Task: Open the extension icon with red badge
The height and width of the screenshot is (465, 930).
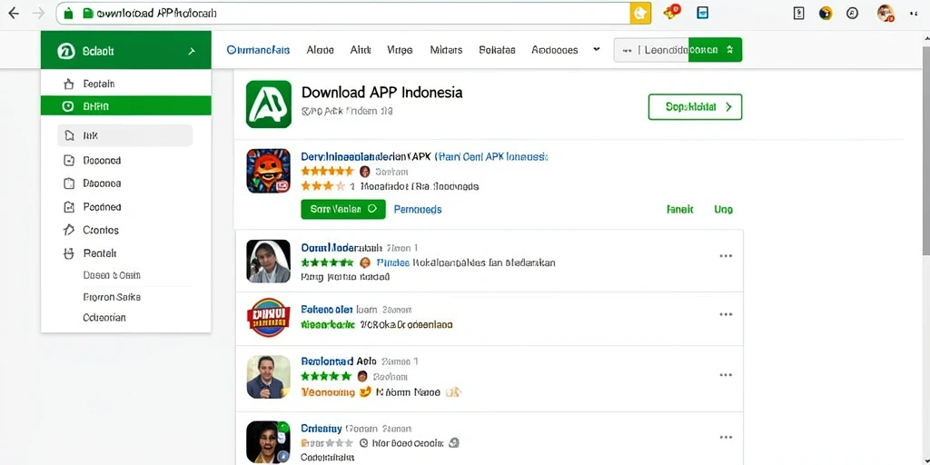Action: tap(671, 12)
